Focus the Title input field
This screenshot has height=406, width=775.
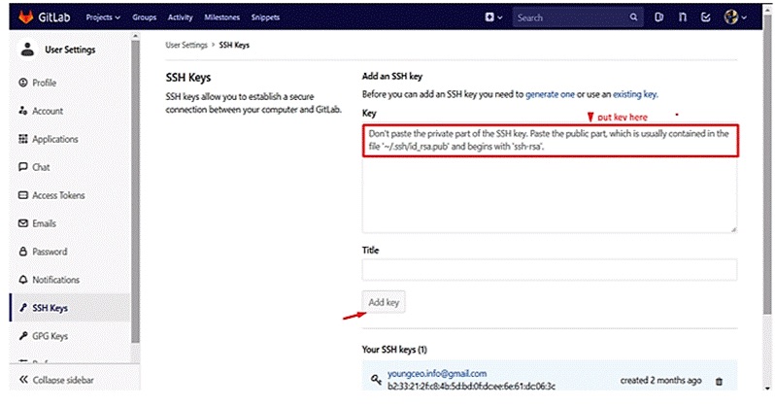[550, 270]
